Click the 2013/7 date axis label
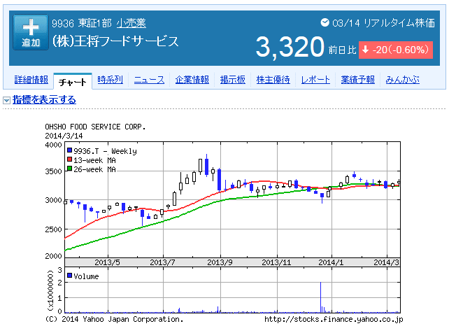This screenshot has width=449, height=326. pyautogui.click(x=162, y=262)
